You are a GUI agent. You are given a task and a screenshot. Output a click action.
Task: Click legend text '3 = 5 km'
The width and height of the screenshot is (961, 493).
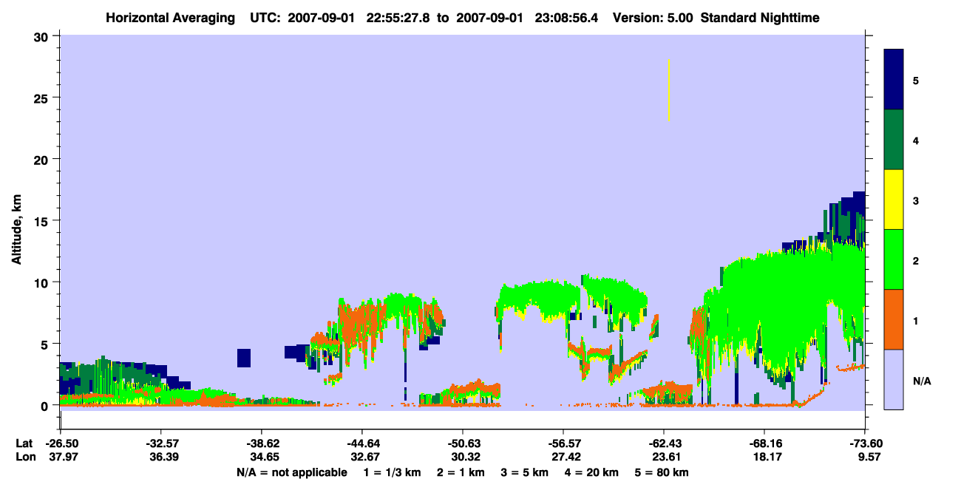click(x=525, y=472)
